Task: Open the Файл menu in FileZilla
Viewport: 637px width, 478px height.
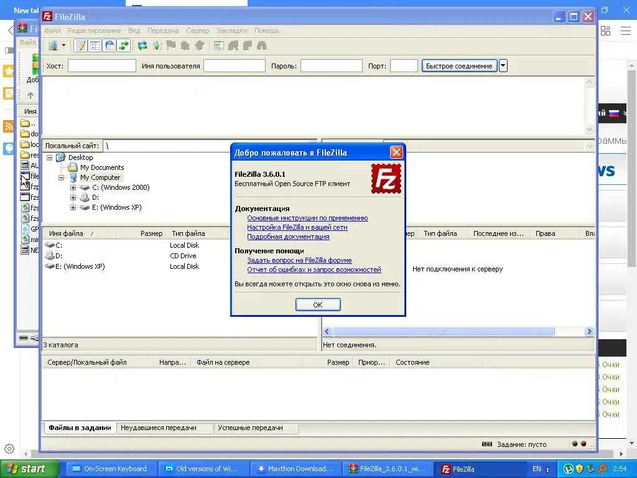Action: [x=52, y=30]
